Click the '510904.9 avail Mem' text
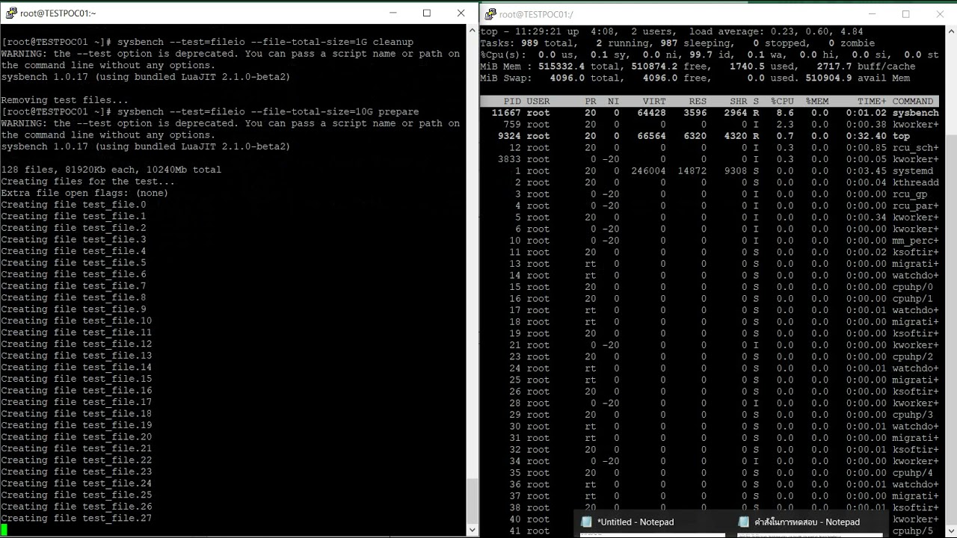This screenshot has height=538, width=957. pyautogui.click(x=858, y=78)
